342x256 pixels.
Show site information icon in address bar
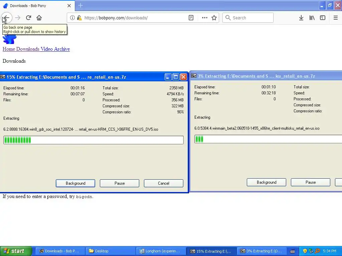(72, 18)
